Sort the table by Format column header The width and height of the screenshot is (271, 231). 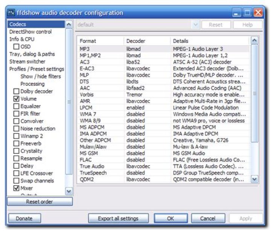pyautogui.click(x=100, y=41)
